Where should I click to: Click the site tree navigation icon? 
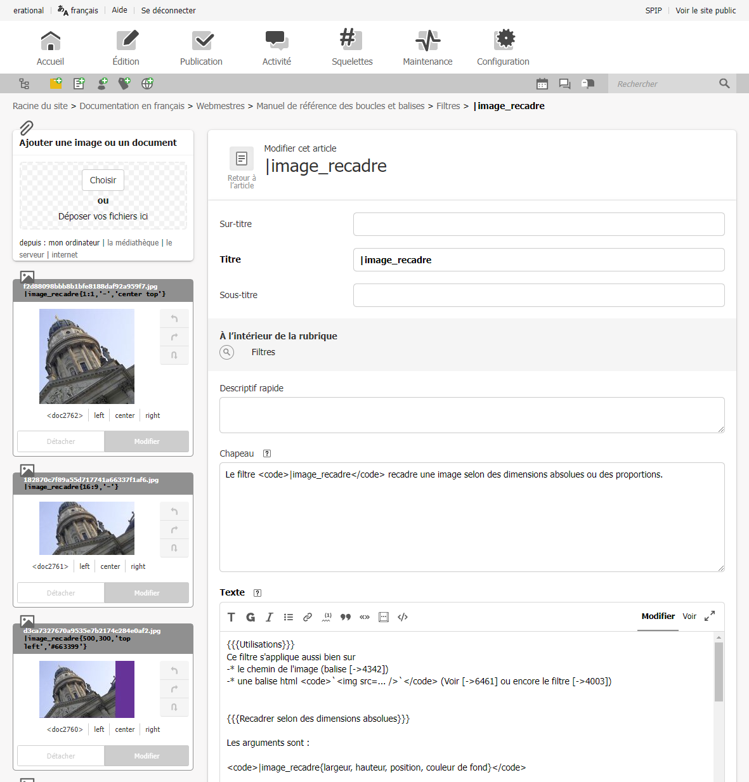click(x=24, y=84)
